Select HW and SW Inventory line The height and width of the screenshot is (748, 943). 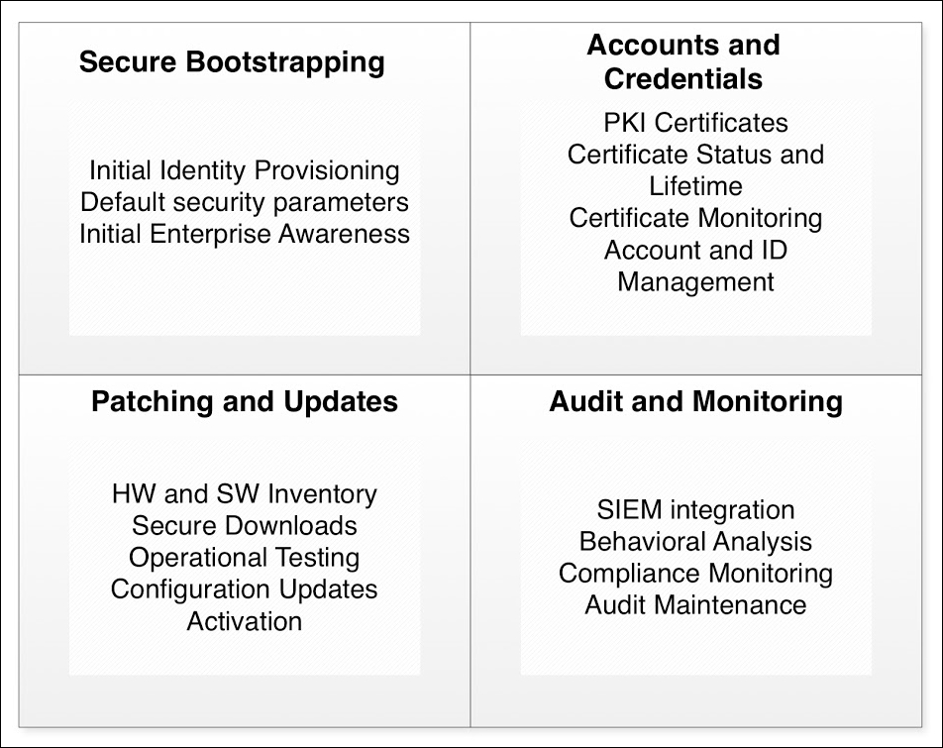[x=244, y=494]
